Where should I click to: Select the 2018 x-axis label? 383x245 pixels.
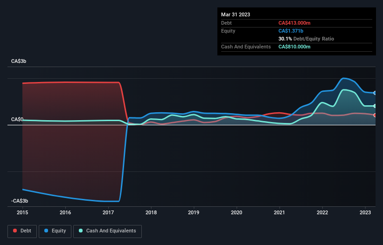tap(151, 212)
